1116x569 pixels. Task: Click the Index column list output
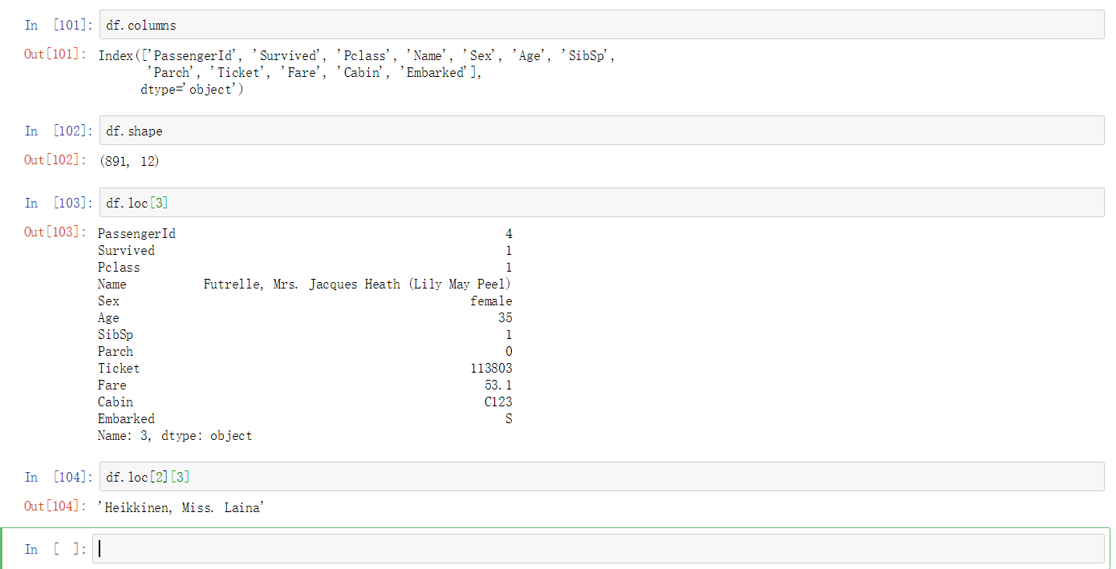tap(357, 72)
